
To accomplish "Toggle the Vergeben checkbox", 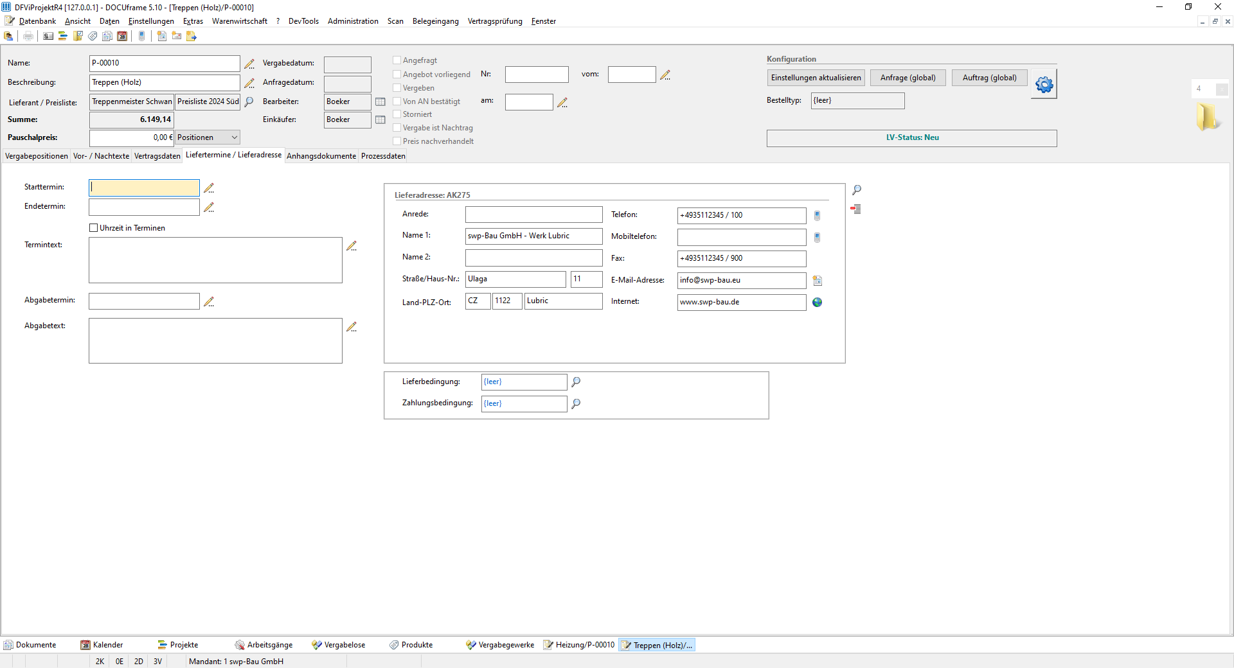I will coord(397,88).
